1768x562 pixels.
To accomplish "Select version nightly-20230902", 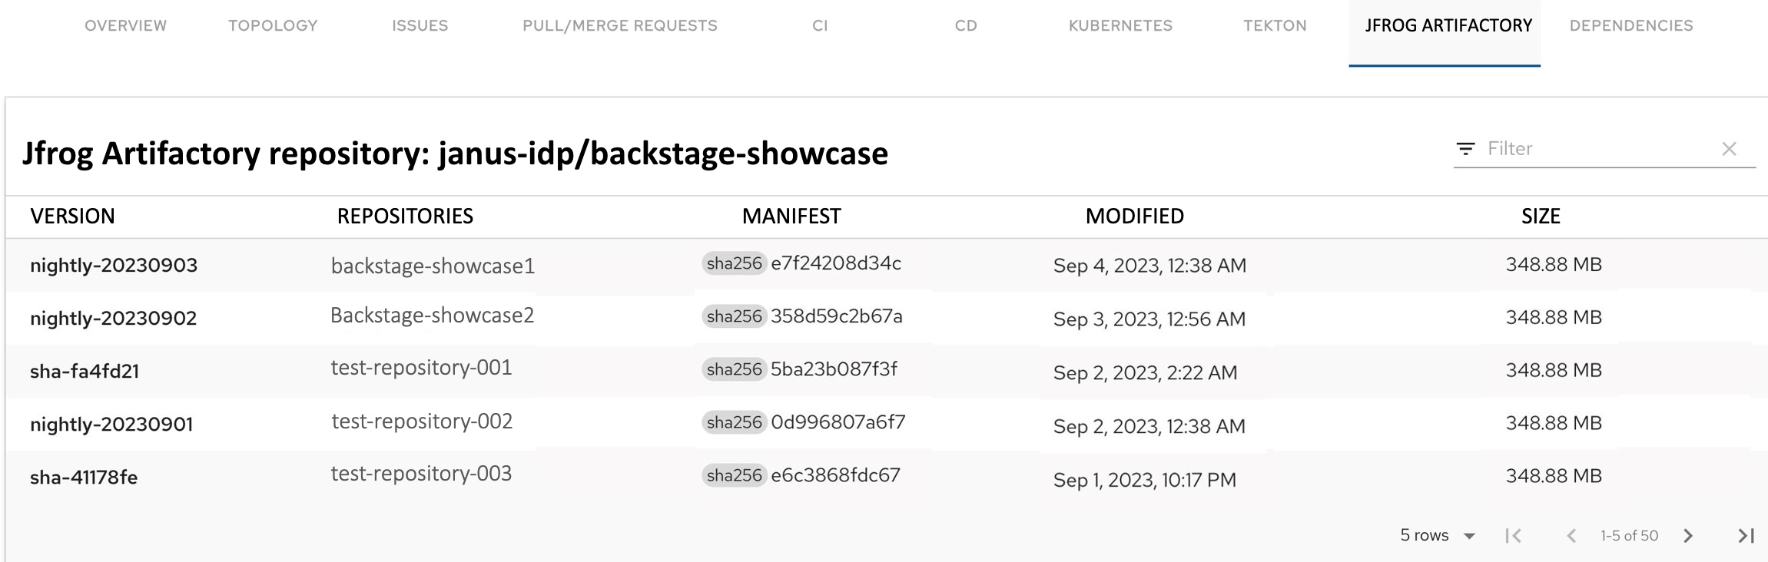I will pyautogui.click(x=113, y=319).
